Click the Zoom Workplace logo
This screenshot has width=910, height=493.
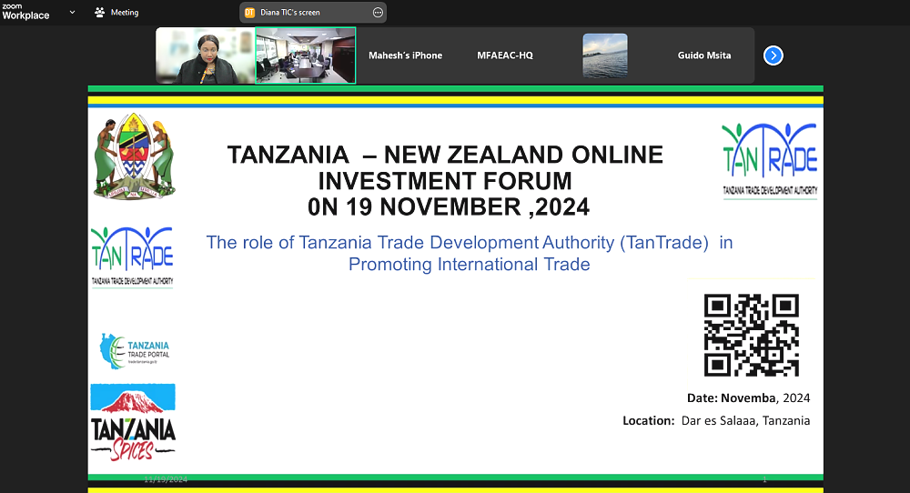25,11
